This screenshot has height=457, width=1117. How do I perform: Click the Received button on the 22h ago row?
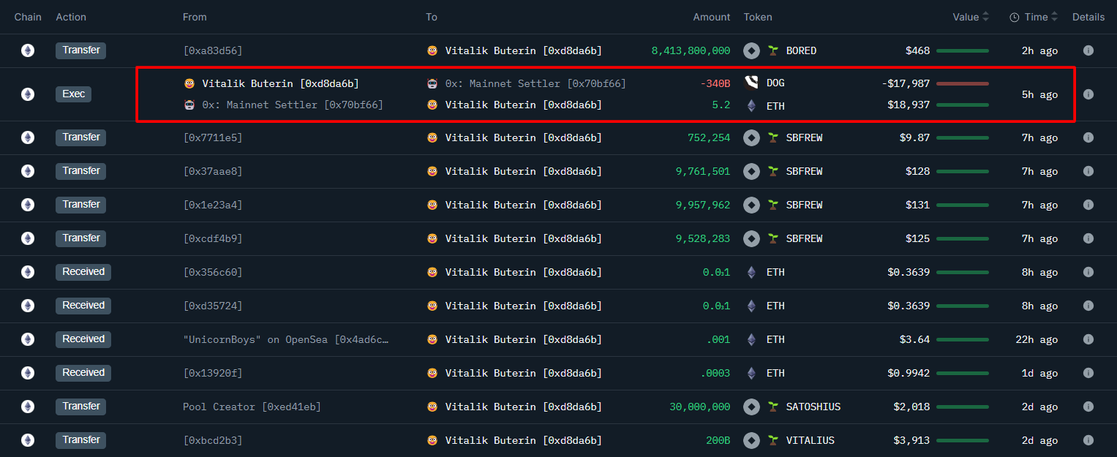tap(83, 339)
